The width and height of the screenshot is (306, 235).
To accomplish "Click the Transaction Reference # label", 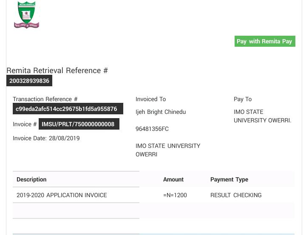I will point(45,99).
